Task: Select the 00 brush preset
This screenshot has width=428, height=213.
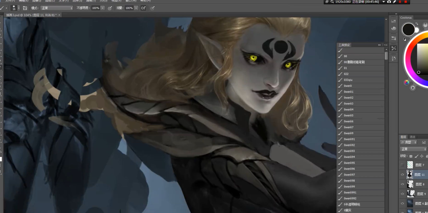Action: click(361, 56)
